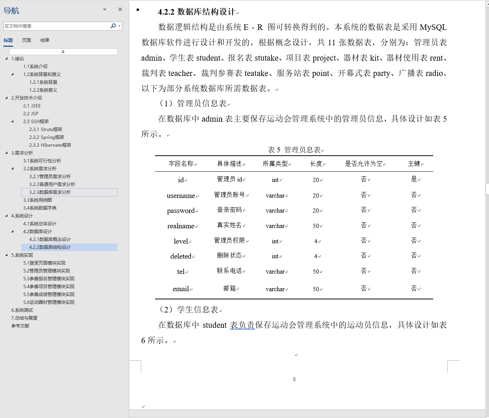Click the vertical document scrollbar
Screen dimensions: 489x418
click(486, 189)
